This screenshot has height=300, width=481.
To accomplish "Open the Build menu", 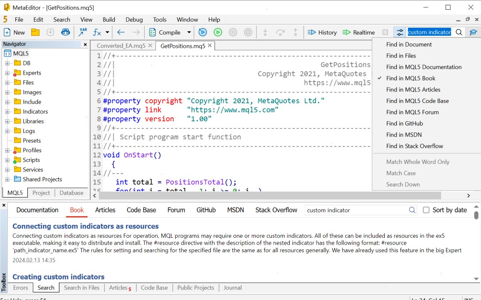I will click(109, 20).
